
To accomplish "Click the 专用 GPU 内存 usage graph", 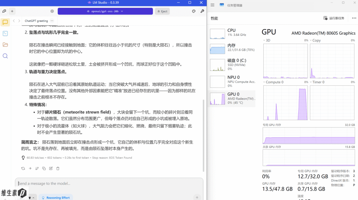I will [309, 135].
